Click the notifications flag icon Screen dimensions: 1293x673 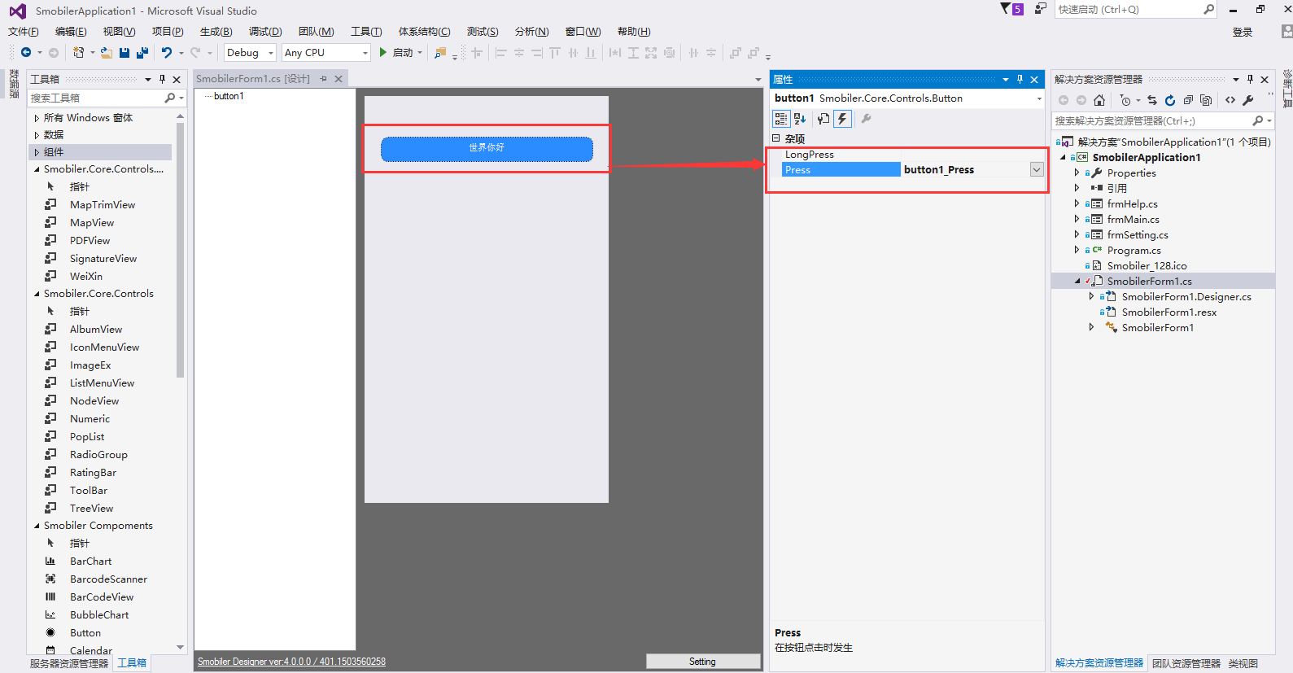coord(1006,8)
